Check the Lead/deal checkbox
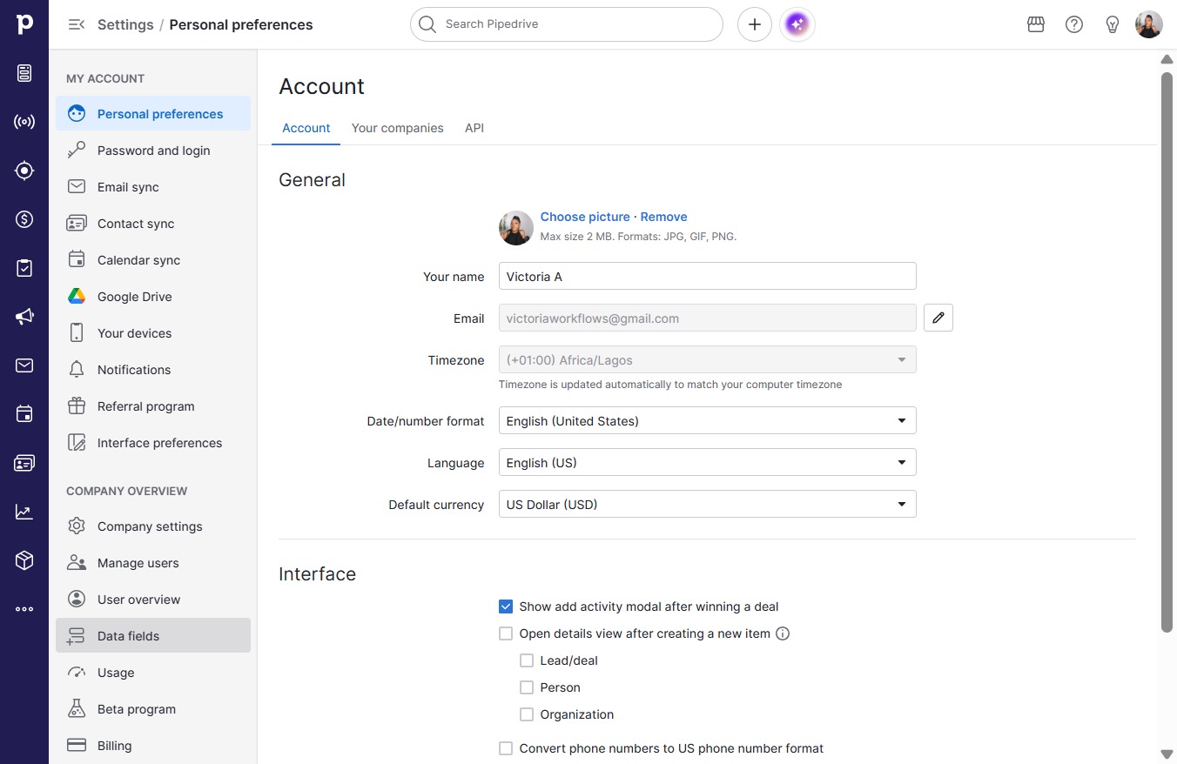 [x=527, y=660]
